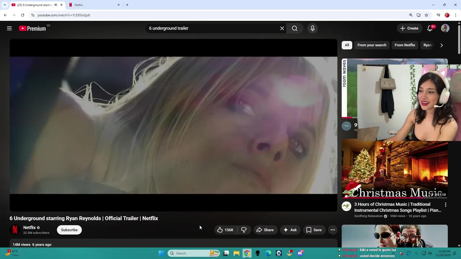
Task: Click the taskbar Search box
Action: click(194, 253)
